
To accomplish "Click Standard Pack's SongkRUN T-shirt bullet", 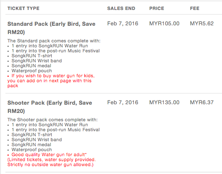I will pos(32,56).
